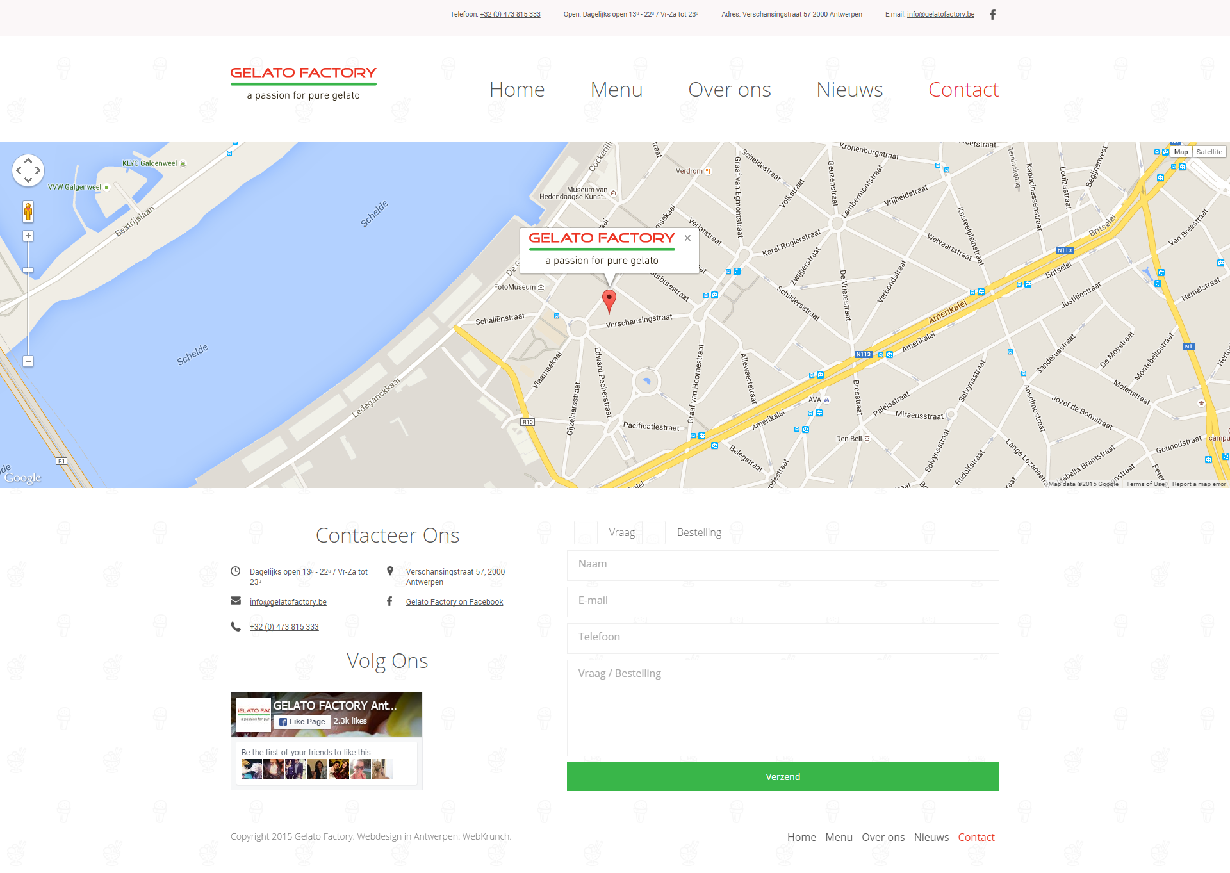This screenshot has width=1230, height=873.
Task: Click the footer Over ons link
Action: (x=883, y=837)
